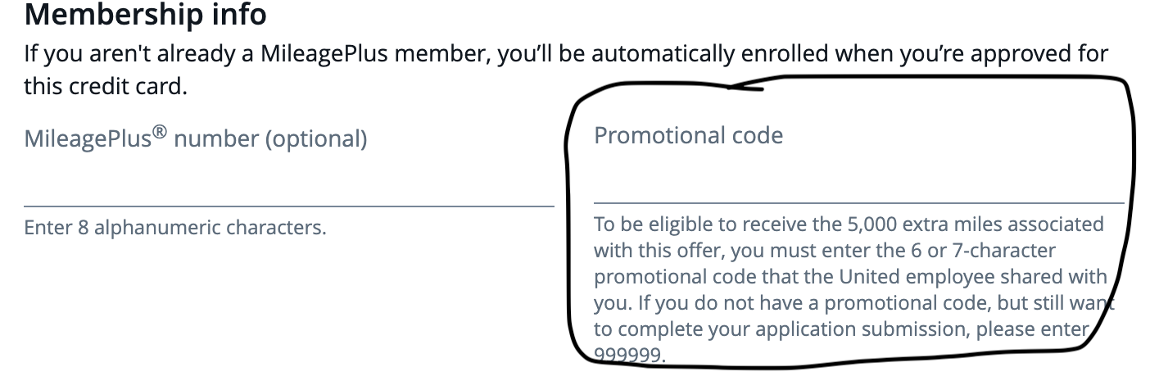Screen dimensions: 1168x390
Task: Click the underline beneath the MileagePlus number field
Action: [288, 206]
